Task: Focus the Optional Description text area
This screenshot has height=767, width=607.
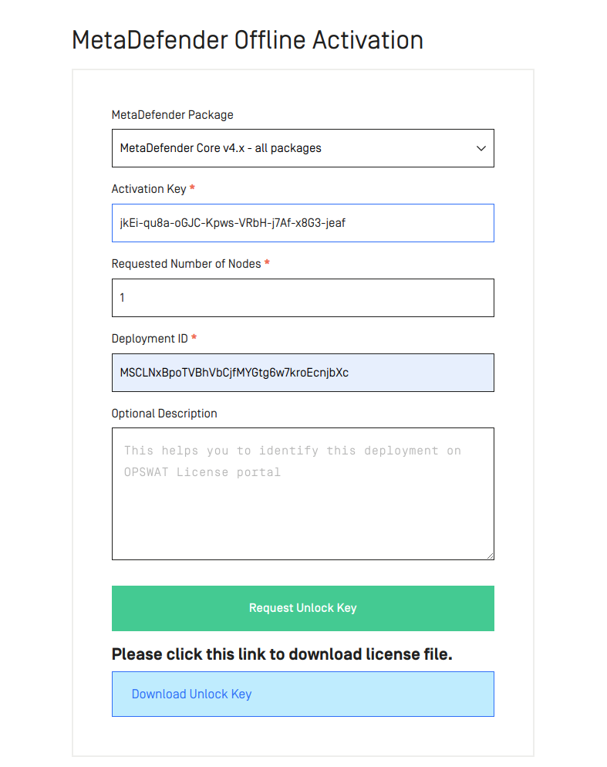Action: click(303, 494)
